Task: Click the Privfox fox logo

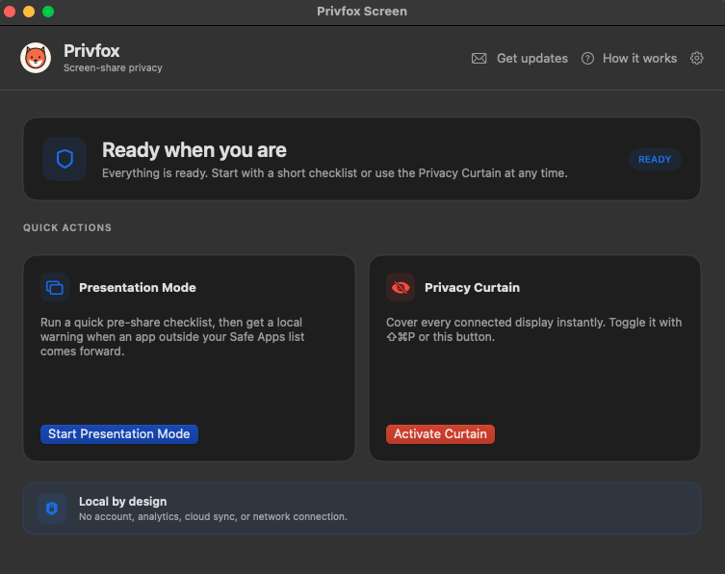Action: [36, 58]
